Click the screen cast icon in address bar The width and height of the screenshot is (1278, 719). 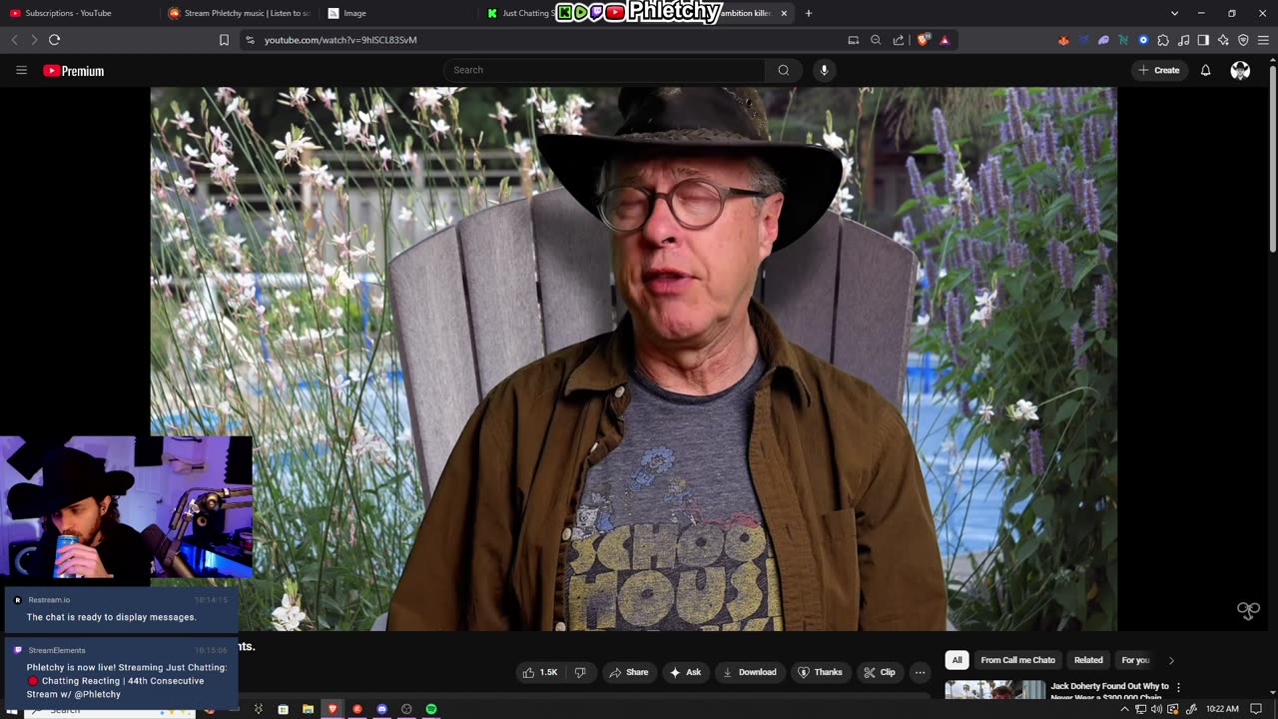(x=853, y=40)
